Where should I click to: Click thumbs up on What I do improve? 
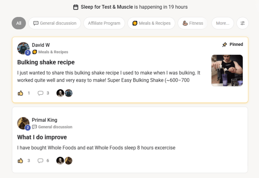(x=20, y=160)
